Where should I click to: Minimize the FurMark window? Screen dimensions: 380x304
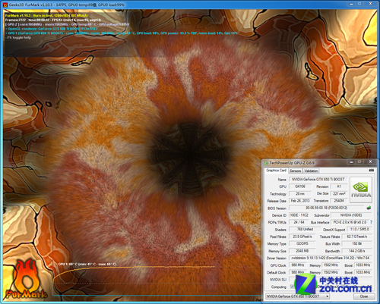(351, 4)
